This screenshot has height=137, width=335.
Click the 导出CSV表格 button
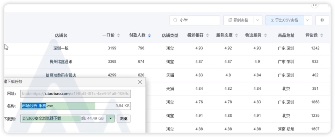(284, 20)
